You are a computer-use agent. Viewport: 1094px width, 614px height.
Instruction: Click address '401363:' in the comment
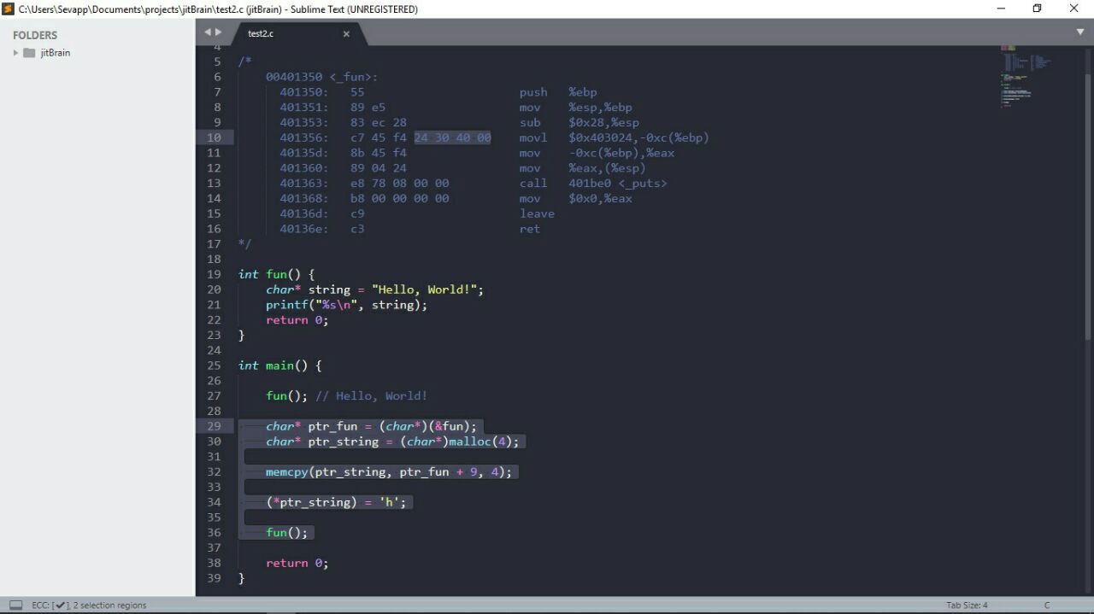[304, 183]
